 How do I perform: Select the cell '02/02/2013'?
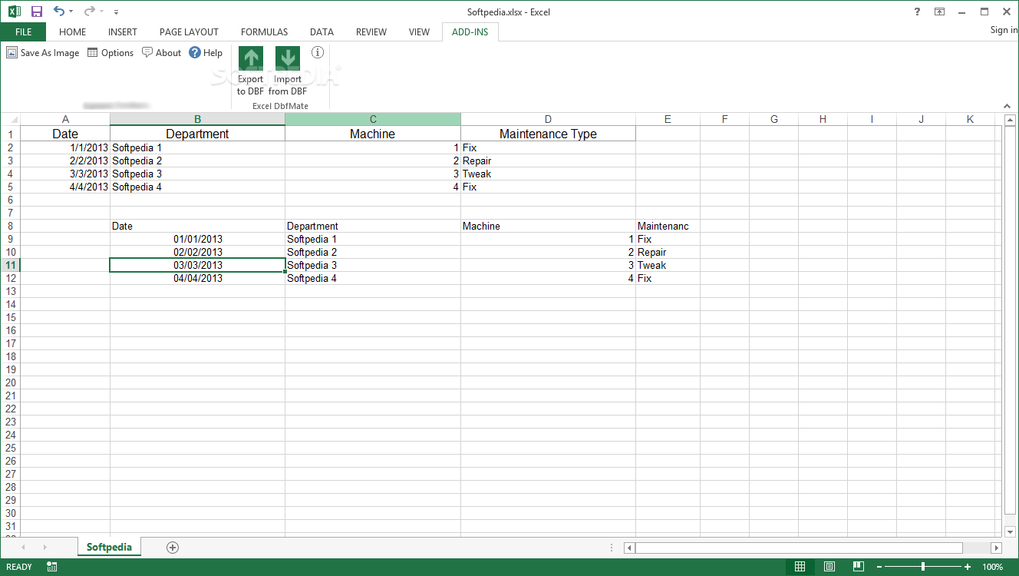click(x=198, y=252)
